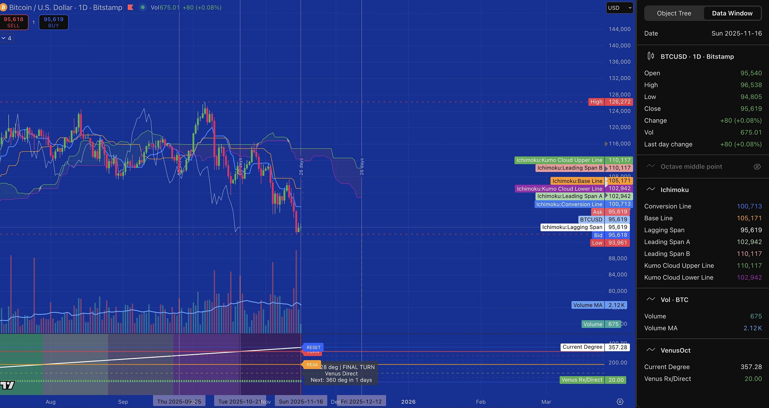Open chart settings gear at bottom right
This screenshot has width=769, height=408.
620,402
